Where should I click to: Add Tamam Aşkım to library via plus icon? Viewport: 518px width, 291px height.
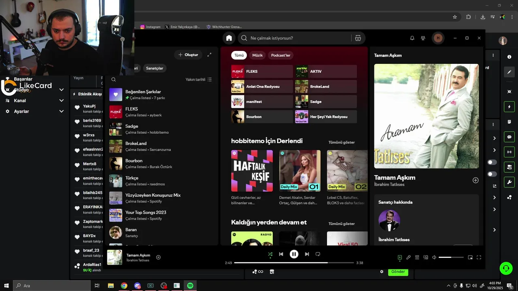(476, 180)
